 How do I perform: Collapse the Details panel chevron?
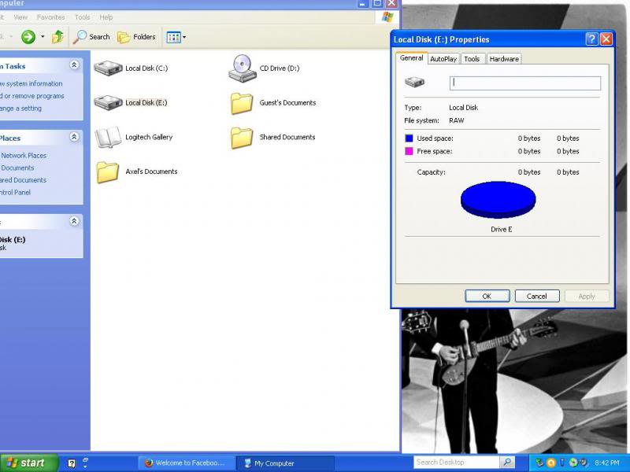tap(74, 221)
